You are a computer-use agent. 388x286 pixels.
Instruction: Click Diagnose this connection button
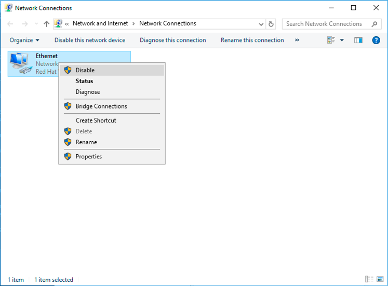click(x=172, y=40)
